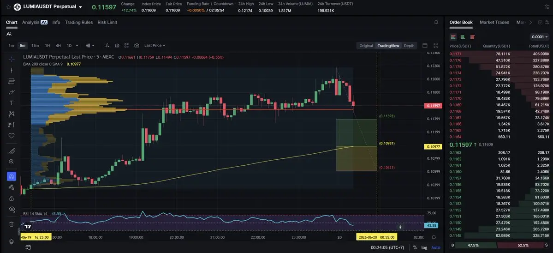
Task: Switch chart to TradingView view
Action: click(388, 46)
